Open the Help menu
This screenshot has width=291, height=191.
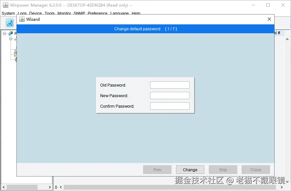[136, 13]
